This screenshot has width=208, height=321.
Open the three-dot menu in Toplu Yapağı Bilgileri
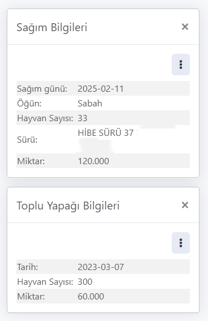[x=181, y=243]
